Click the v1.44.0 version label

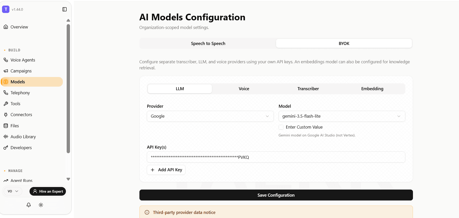click(x=17, y=9)
